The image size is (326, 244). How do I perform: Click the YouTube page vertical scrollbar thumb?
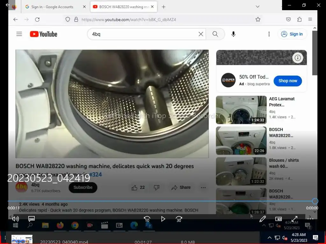[315, 53]
